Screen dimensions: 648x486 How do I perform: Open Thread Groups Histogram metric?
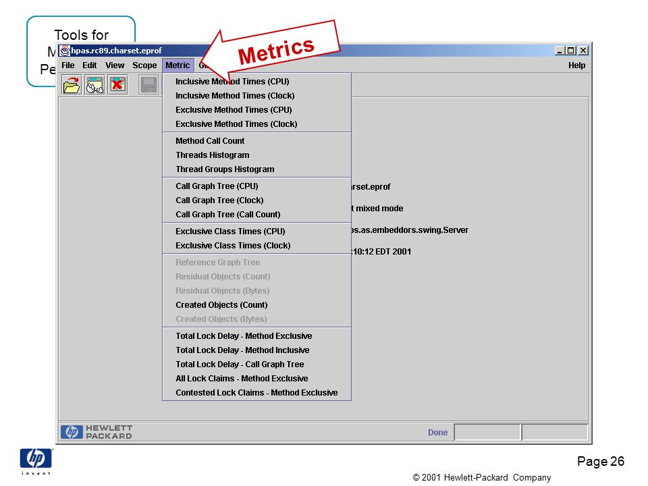[256, 169]
